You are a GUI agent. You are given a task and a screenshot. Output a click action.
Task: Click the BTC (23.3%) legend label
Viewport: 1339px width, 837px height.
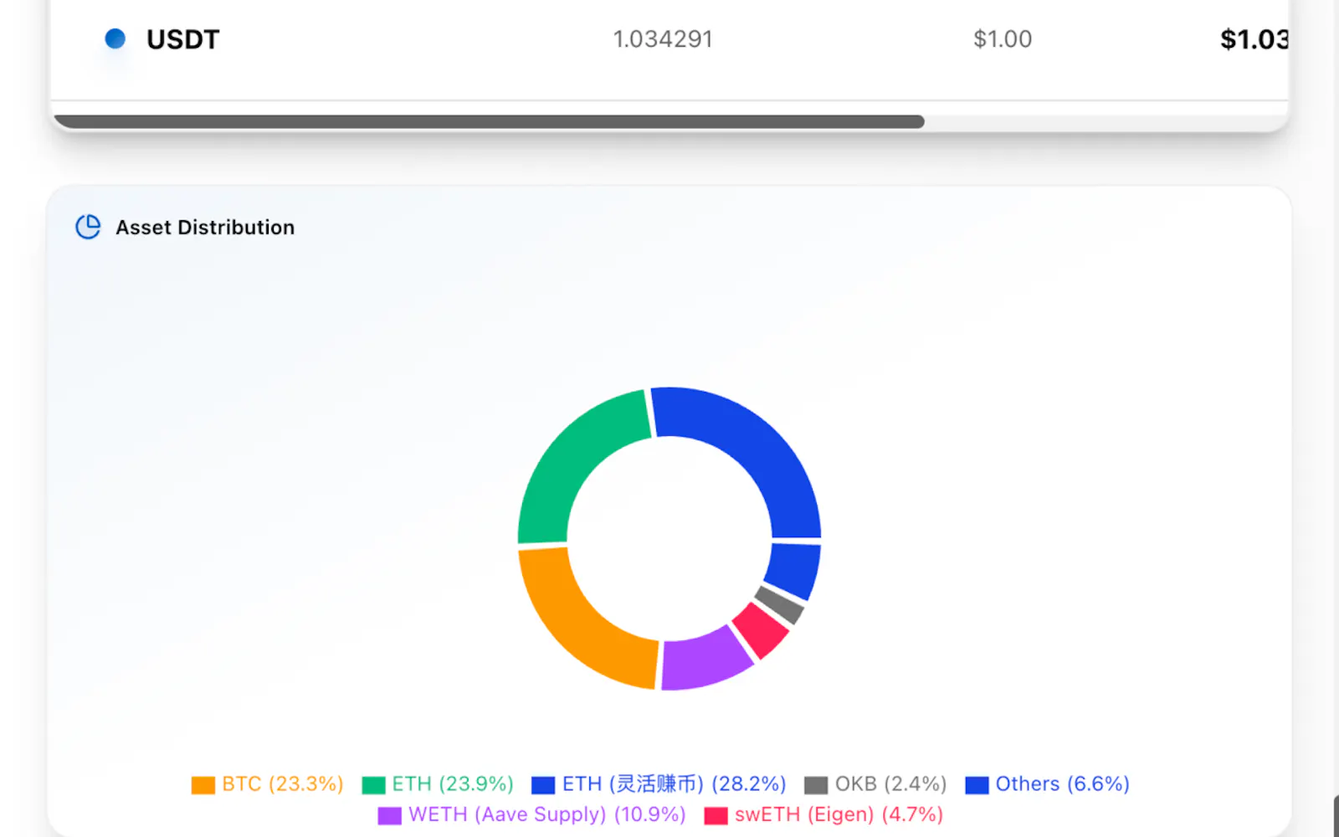pyautogui.click(x=283, y=784)
